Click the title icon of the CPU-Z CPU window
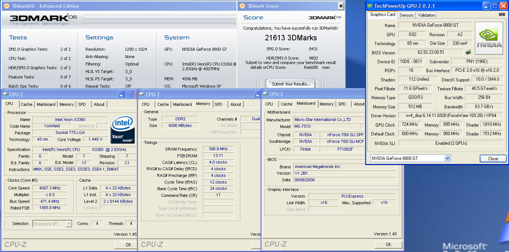509x252 pixels. coord(6,94)
